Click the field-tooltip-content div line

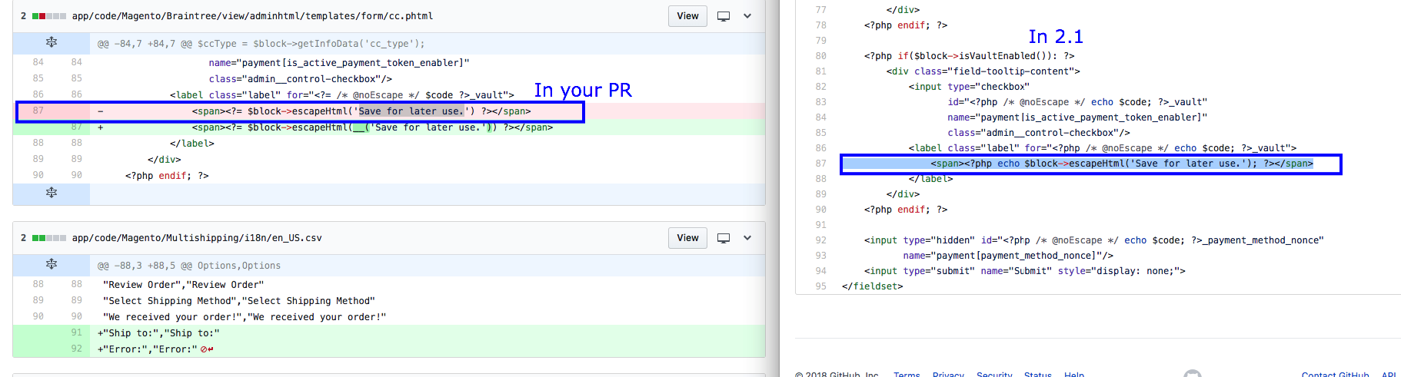click(983, 71)
